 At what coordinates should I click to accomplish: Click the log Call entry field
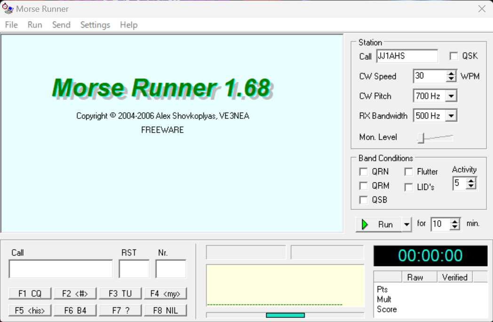pyautogui.click(x=61, y=269)
